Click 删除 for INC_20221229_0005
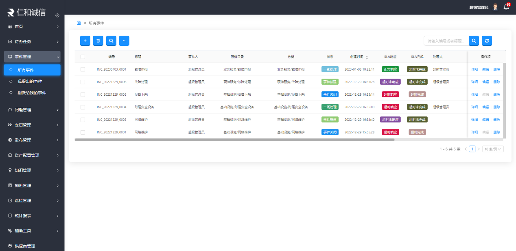The image size is (516, 251). point(496,94)
